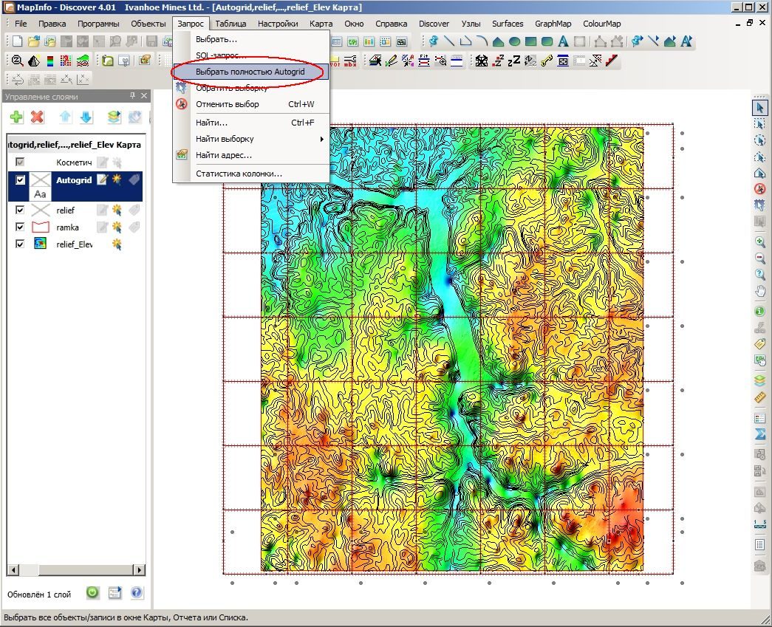The image size is (772, 627).
Task: Select the Ellipse drawing tool
Action: 514,41
